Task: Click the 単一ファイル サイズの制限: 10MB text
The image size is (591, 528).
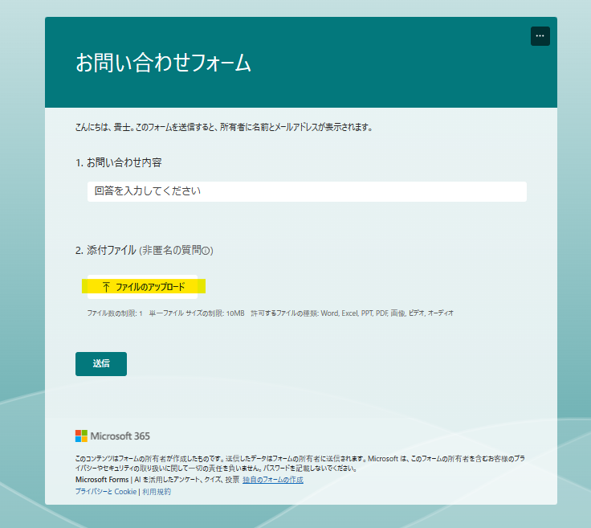Action: (197, 313)
